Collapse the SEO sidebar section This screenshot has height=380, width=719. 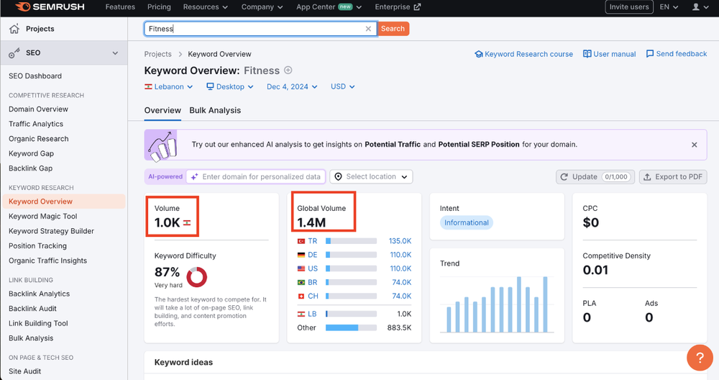pyautogui.click(x=115, y=53)
